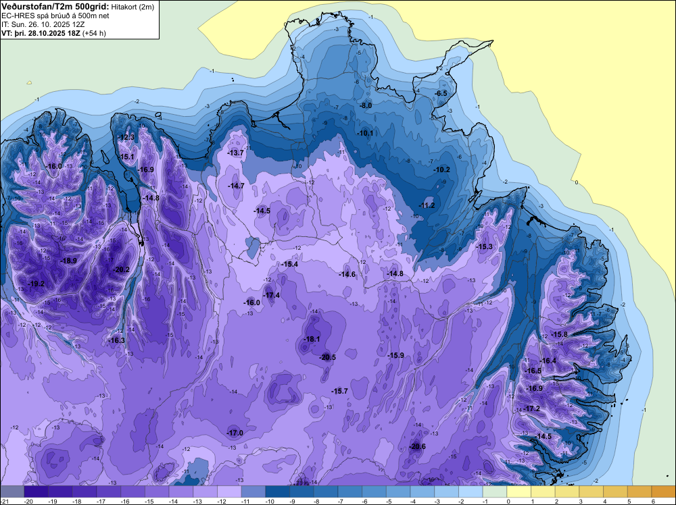Screen dimensions: 676x505
Task: Click the -15 legend tick label
Action: (x=149, y=502)
